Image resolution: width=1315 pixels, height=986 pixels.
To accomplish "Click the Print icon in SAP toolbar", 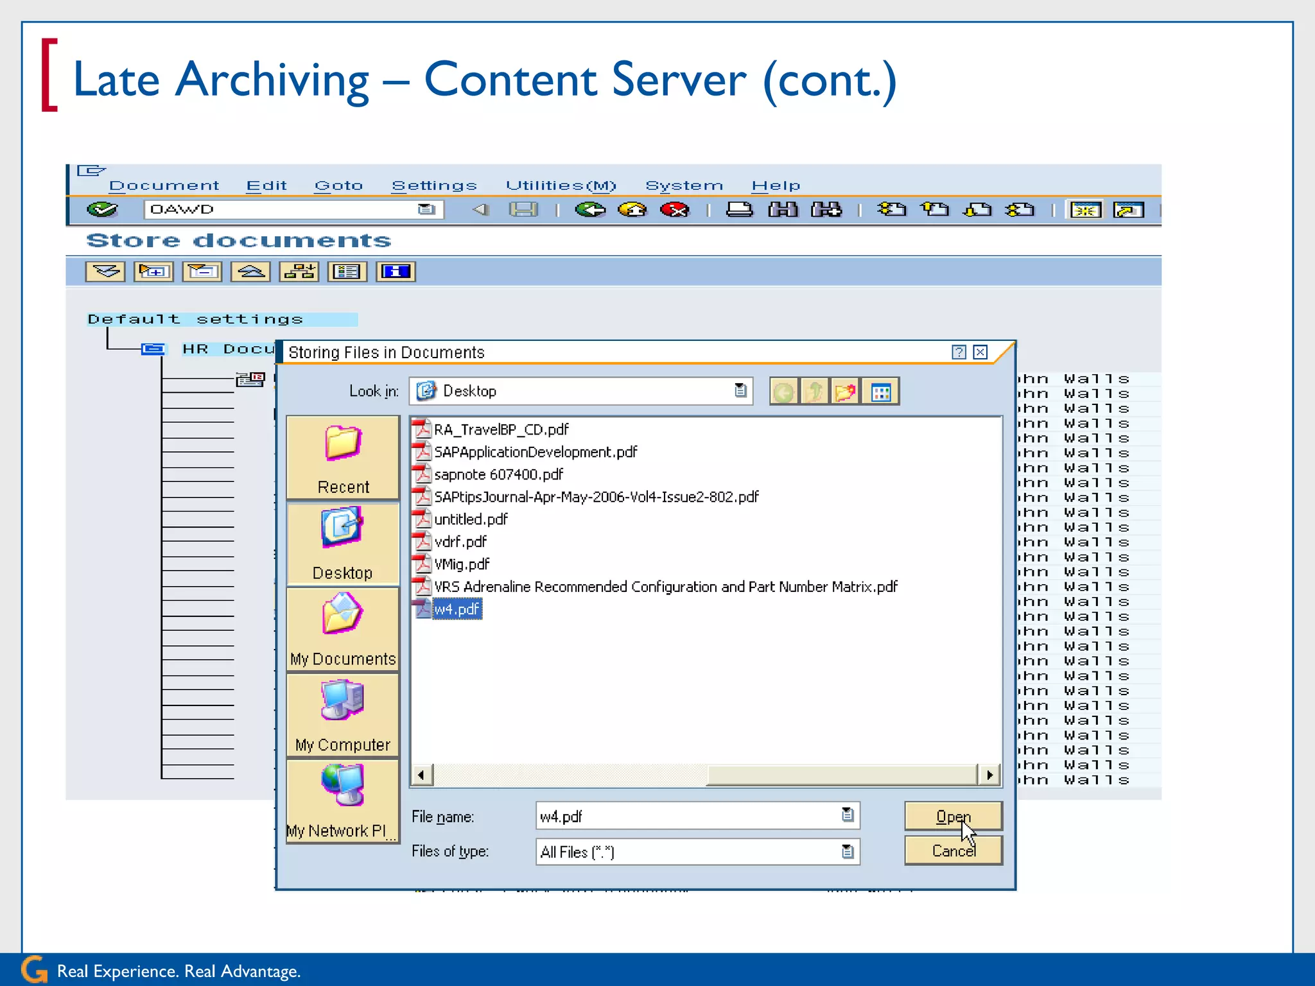I will click(x=740, y=209).
